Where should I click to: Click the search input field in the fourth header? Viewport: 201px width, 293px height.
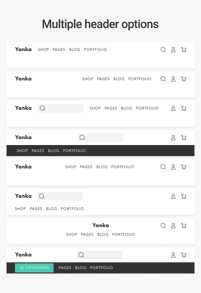[x=101, y=138]
